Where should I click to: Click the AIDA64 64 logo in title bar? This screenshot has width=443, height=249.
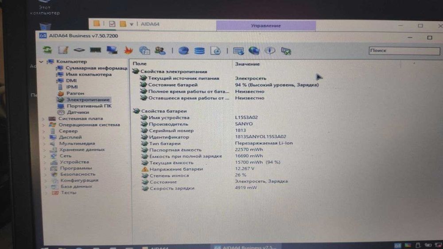point(43,35)
